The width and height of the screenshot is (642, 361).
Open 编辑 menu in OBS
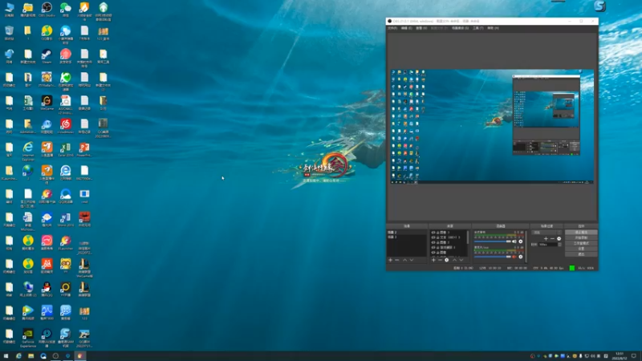[406, 28]
